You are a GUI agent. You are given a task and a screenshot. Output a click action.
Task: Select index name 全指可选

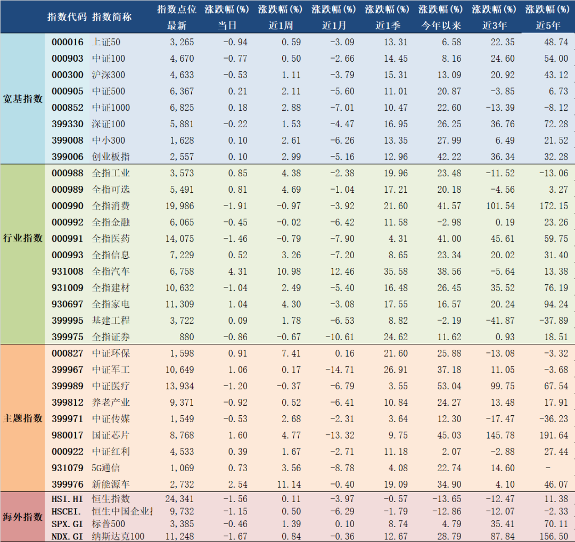[x=111, y=190]
